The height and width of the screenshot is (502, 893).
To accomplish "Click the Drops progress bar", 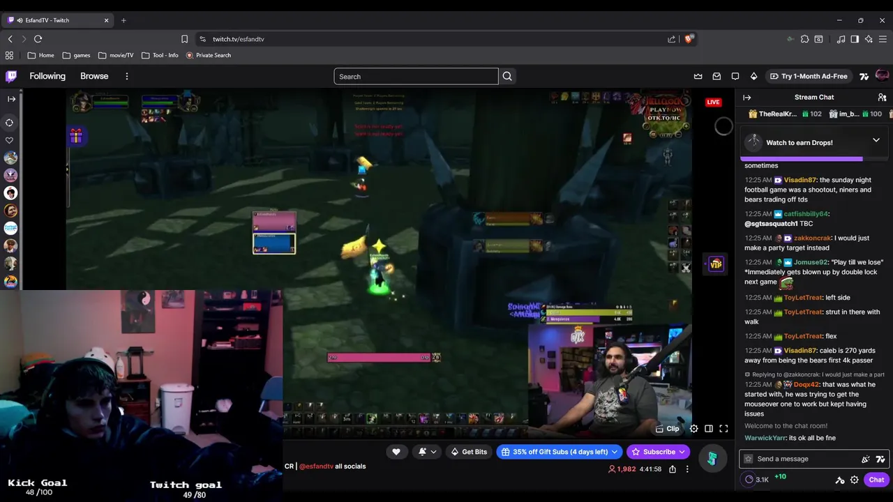I will [x=814, y=159].
